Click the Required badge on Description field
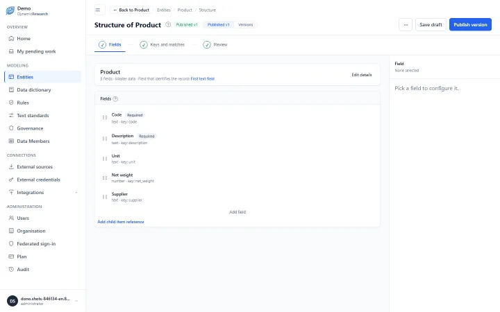500x312 pixels. 147,137
